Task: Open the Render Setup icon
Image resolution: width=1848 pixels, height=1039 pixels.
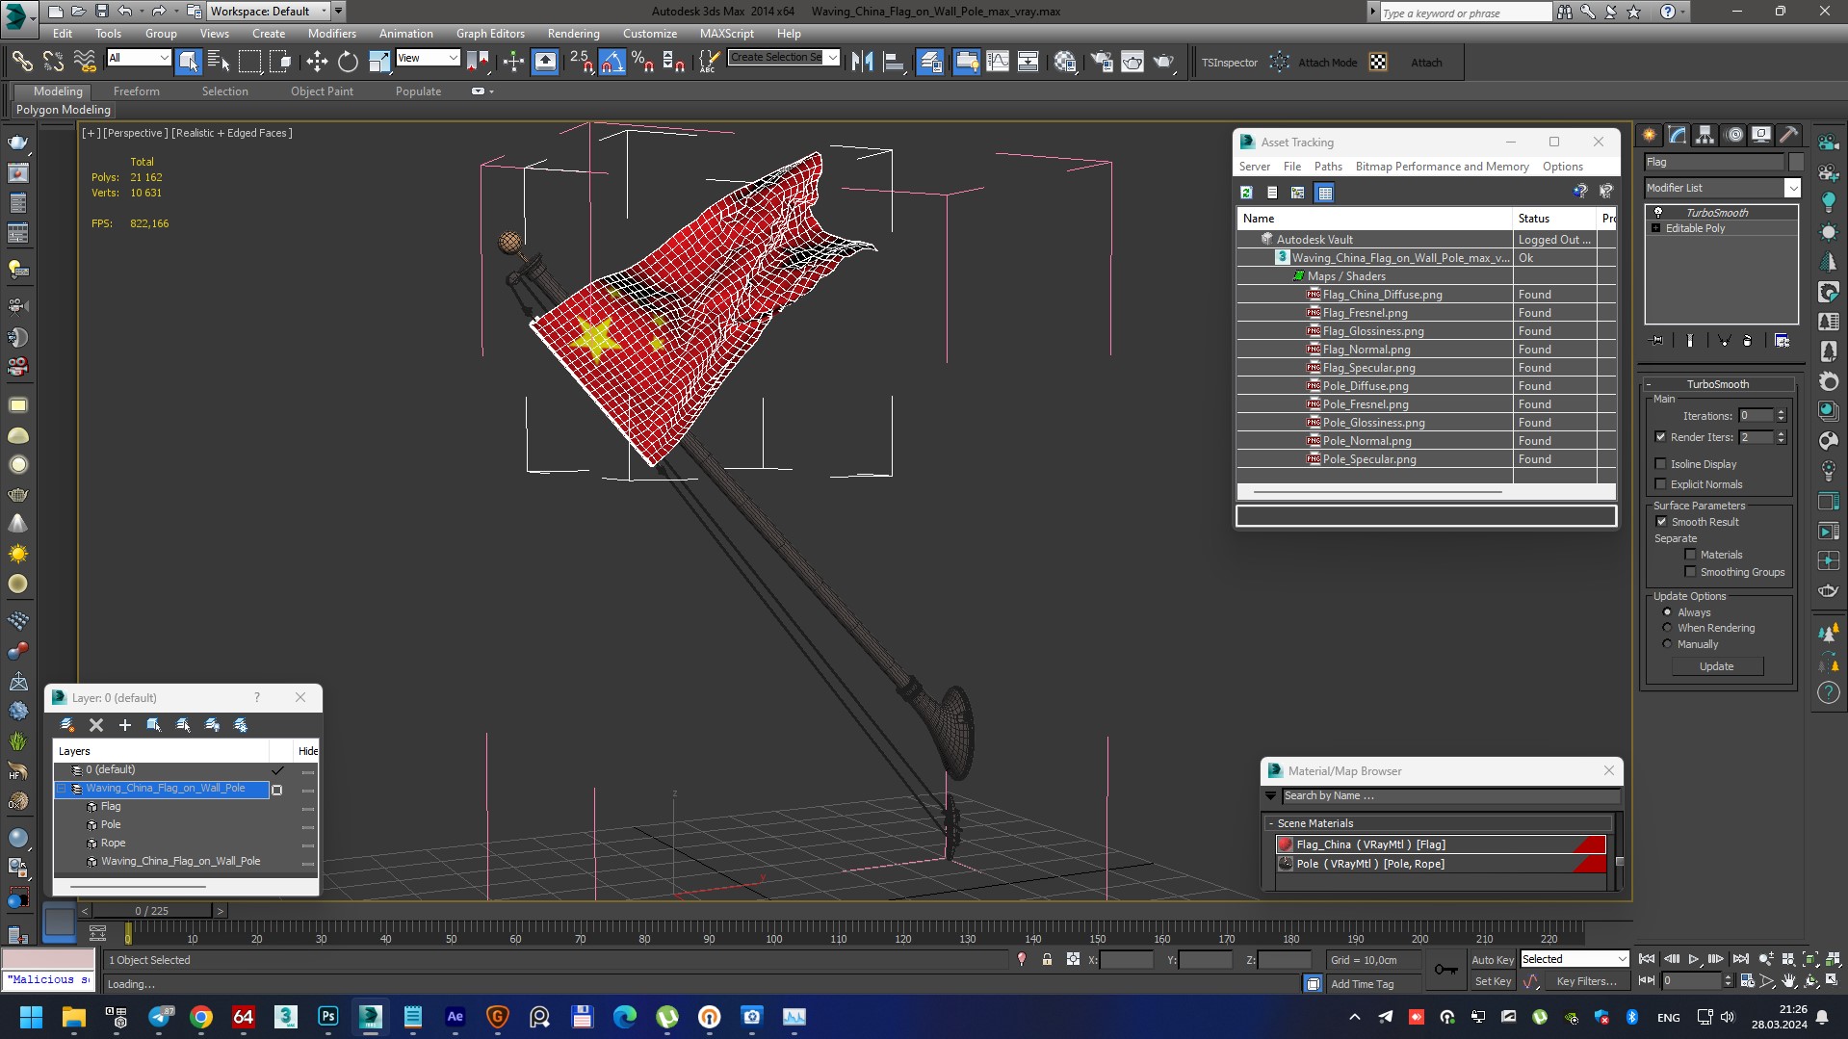Action: click(x=1102, y=63)
